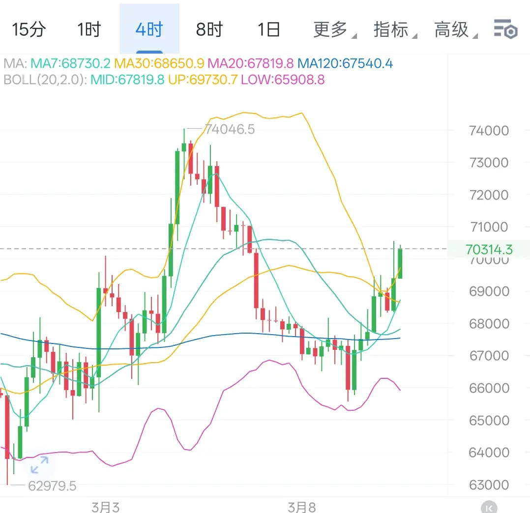530x513 pixels.
Task: Click the MA120:67540.4 indicator label
Action: [345, 63]
